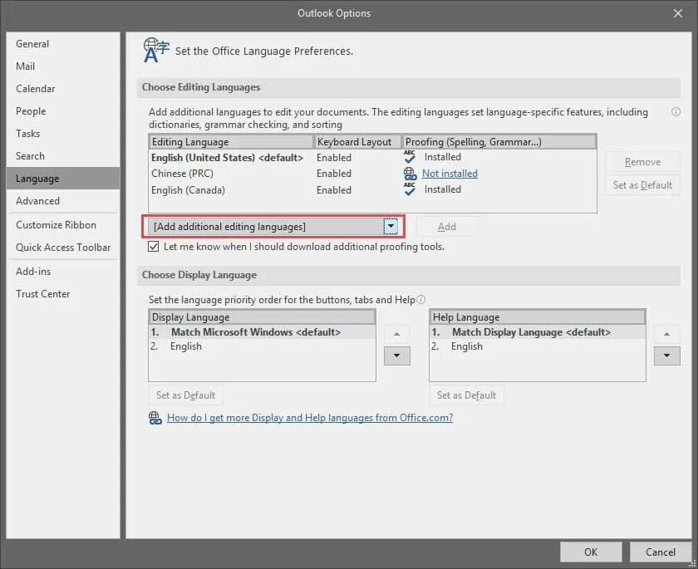Select English (Canada) editing language row

tap(372, 190)
